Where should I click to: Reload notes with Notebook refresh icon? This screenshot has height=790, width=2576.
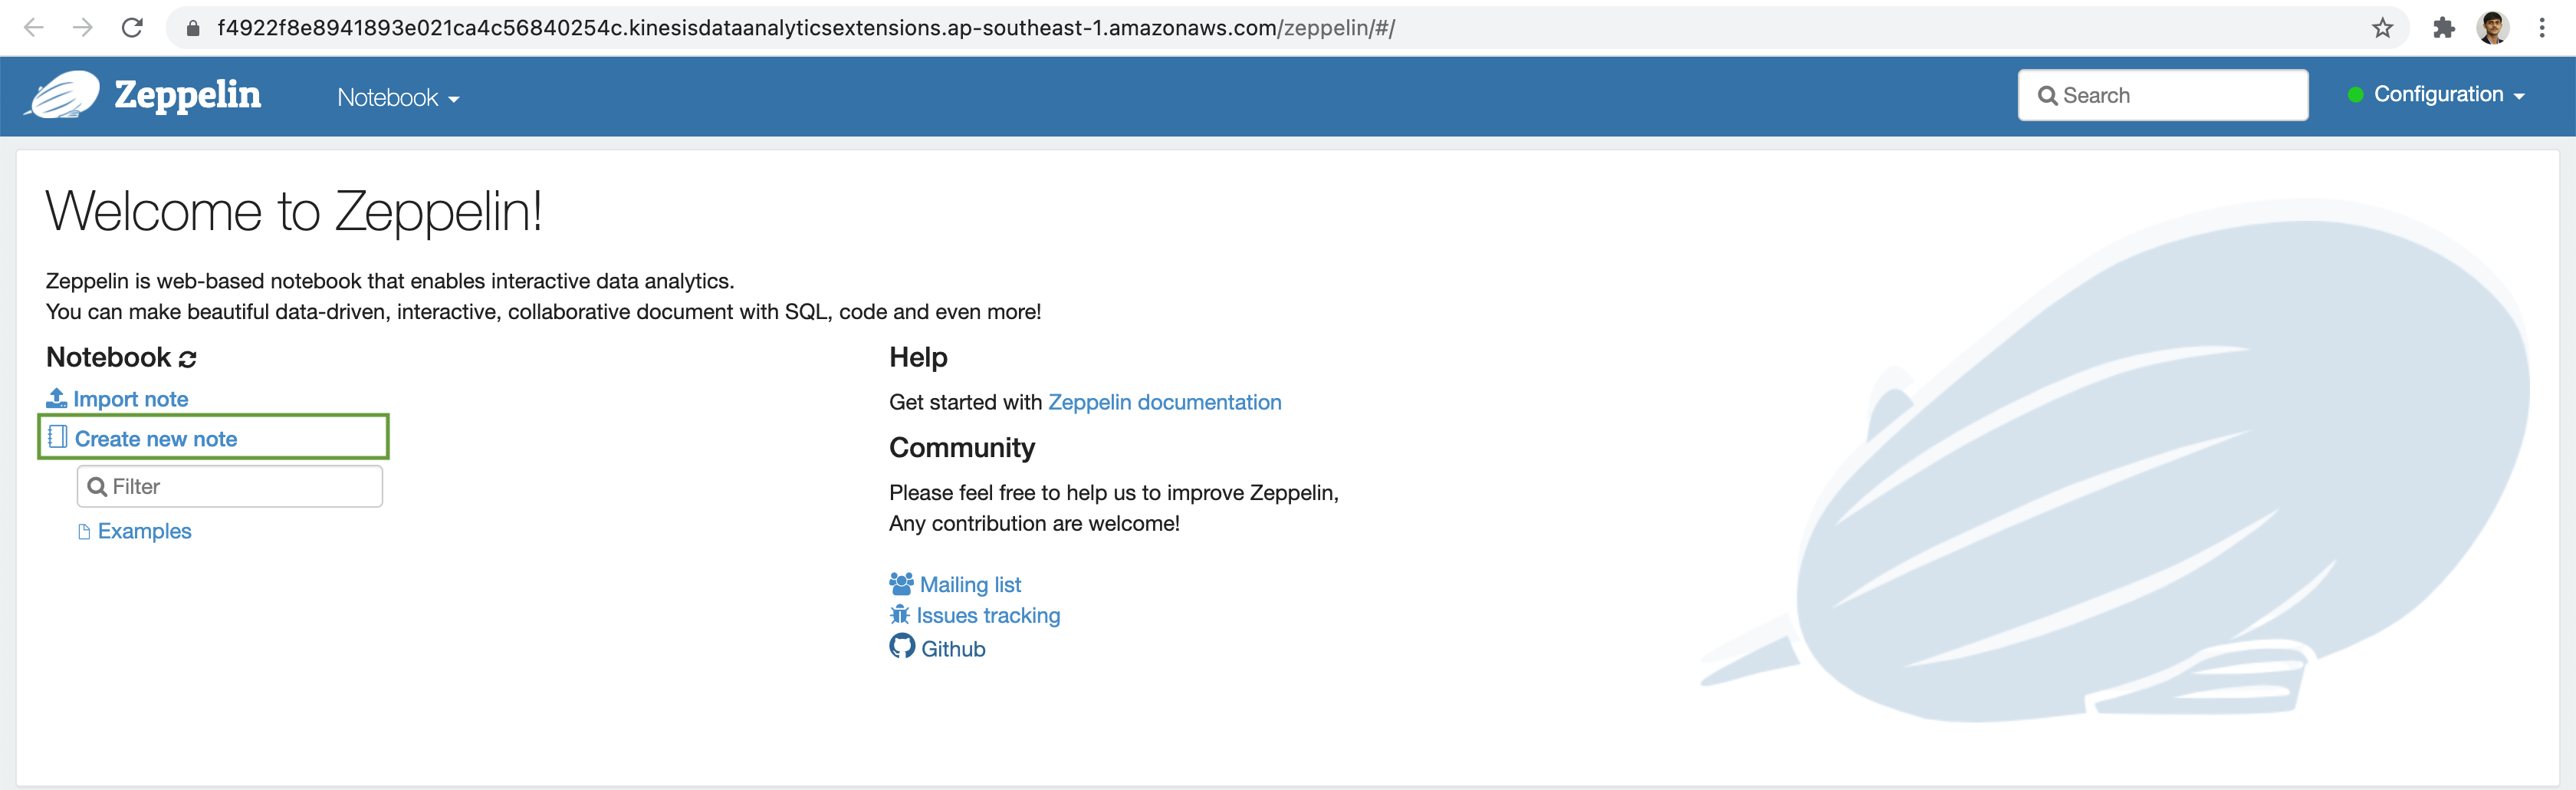point(187,358)
